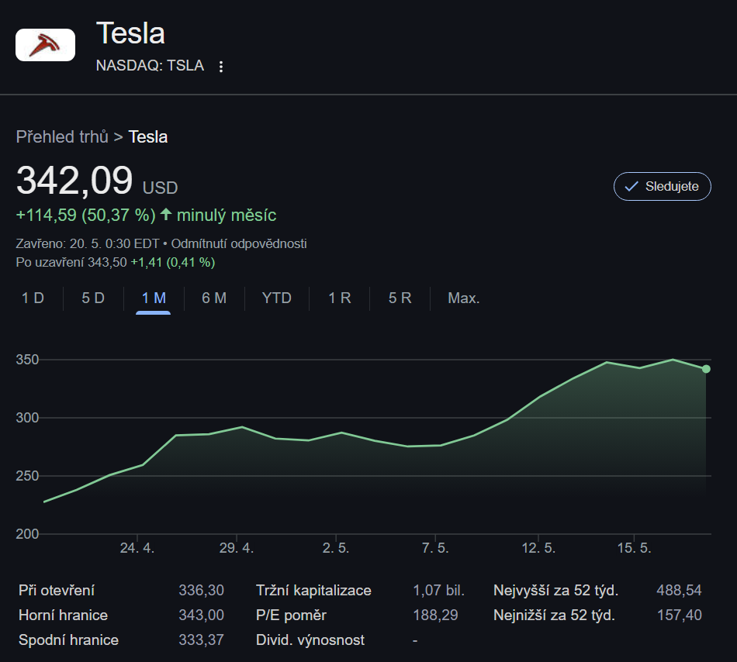Click the P/E poměr value 188,29

[435, 615]
